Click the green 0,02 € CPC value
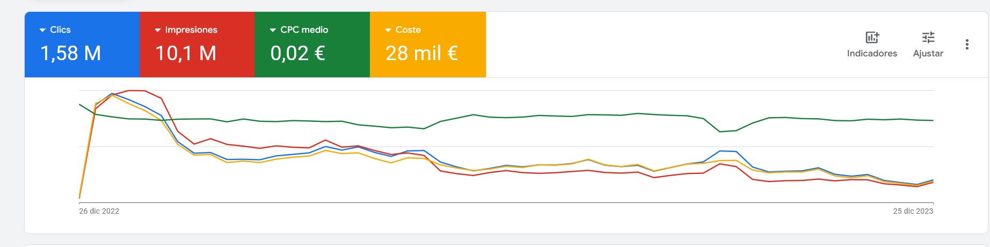Screen dimensions: 990x247 pos(298,53)
